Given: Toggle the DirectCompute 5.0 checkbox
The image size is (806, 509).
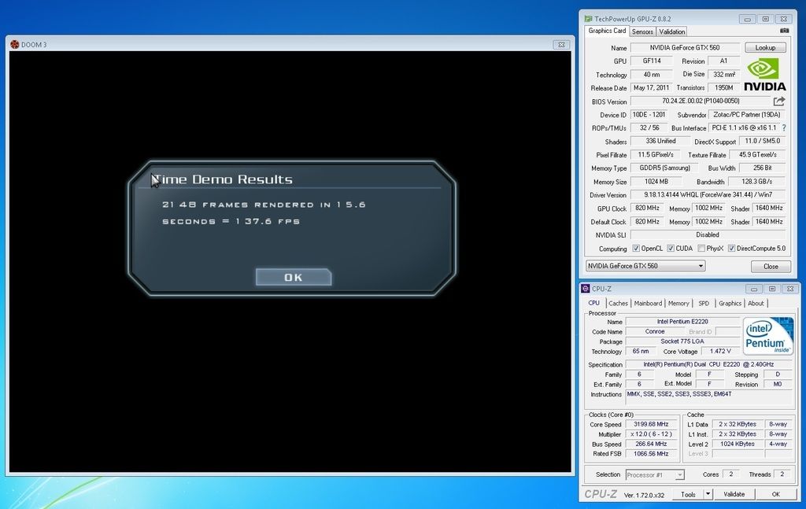Looking at the screenshot, I should click(731, 248).
